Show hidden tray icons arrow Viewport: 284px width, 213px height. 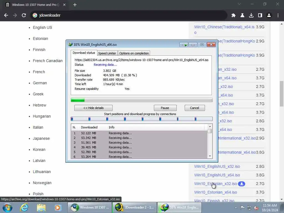[236, 208]
